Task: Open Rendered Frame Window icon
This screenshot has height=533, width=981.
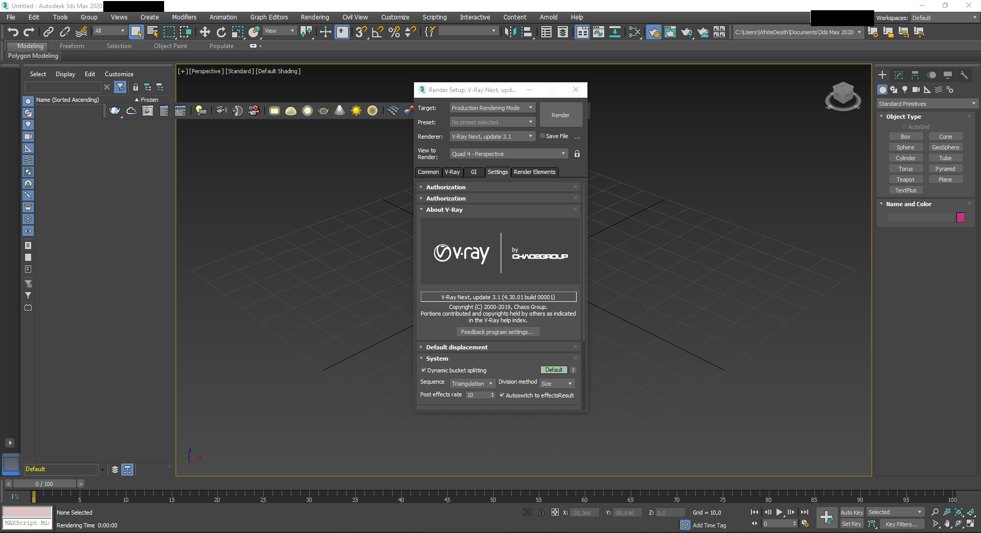Action: [x=670, y=32]
